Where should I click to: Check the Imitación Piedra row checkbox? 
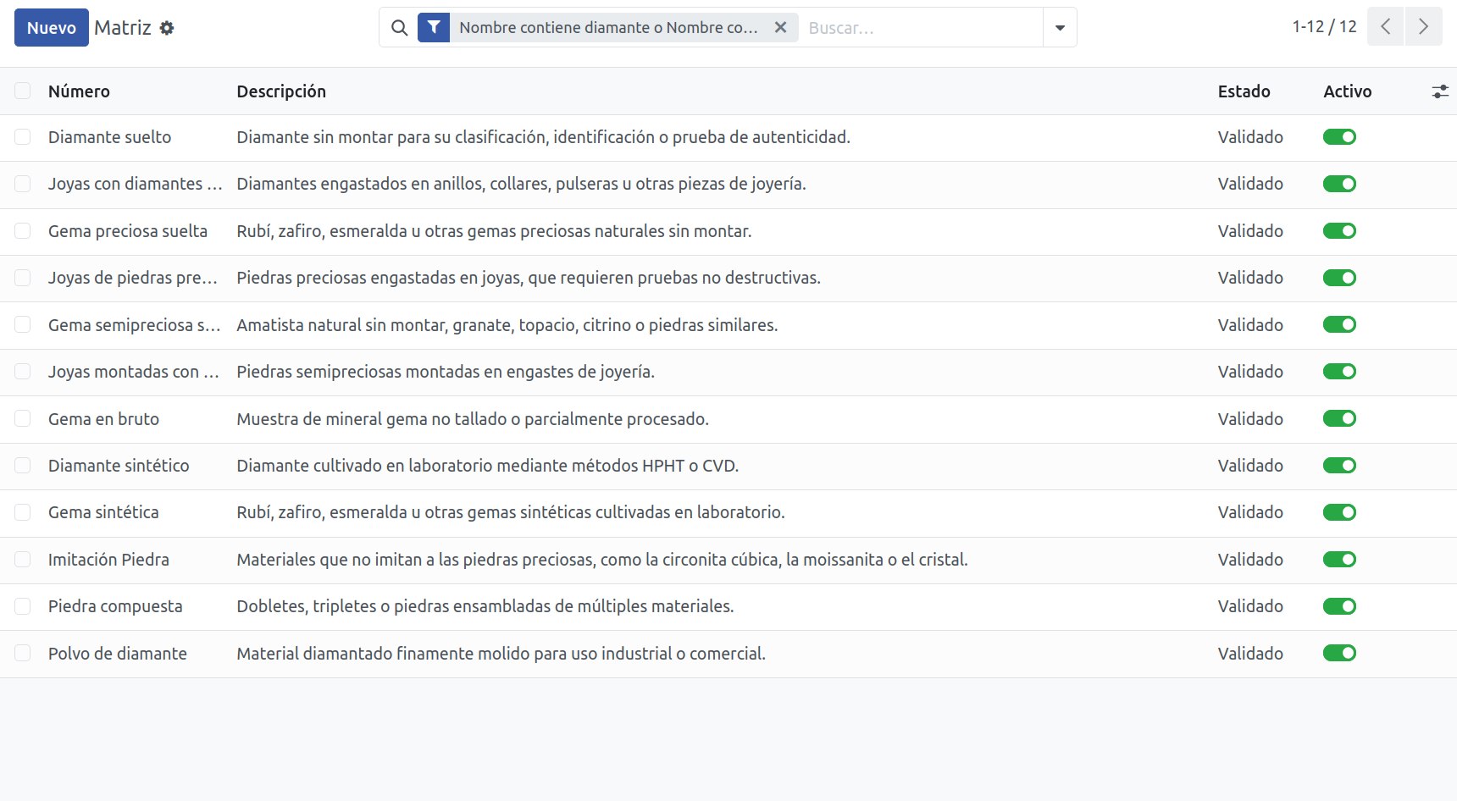23,560
